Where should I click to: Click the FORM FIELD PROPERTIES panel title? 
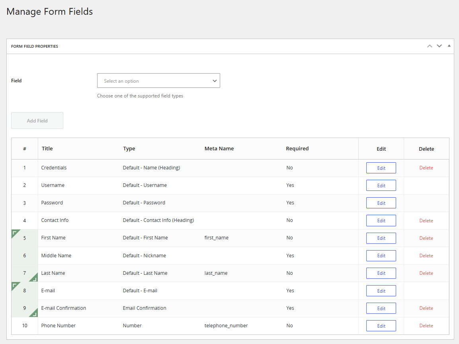coord(35,46)
